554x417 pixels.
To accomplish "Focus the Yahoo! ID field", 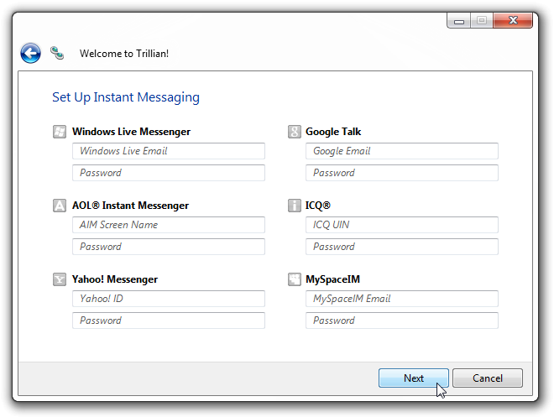I will click(169, 299).
